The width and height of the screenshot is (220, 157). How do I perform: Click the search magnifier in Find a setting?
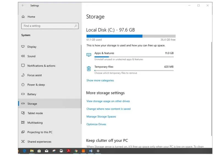[x=76, y=26]
